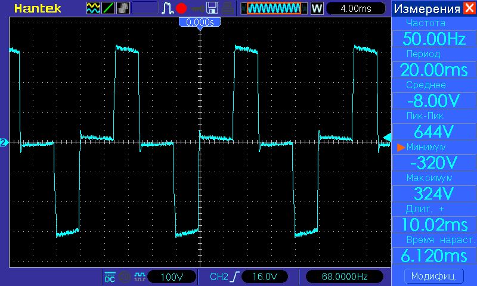The height and width of the screenshot is (286, 477).
Task: Click the CH2 trigger source label
Action: (x=219, y=276)
